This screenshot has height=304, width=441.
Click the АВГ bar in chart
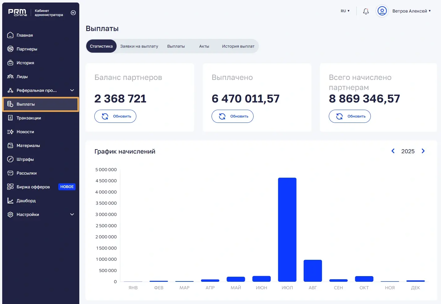click(313, 271)
